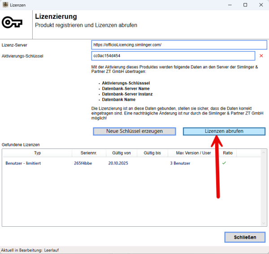Focus the Aktivierungs-Schlüssel input field
Image resolution: width=269 pixels, height=254 pixels.
point(173,56)
